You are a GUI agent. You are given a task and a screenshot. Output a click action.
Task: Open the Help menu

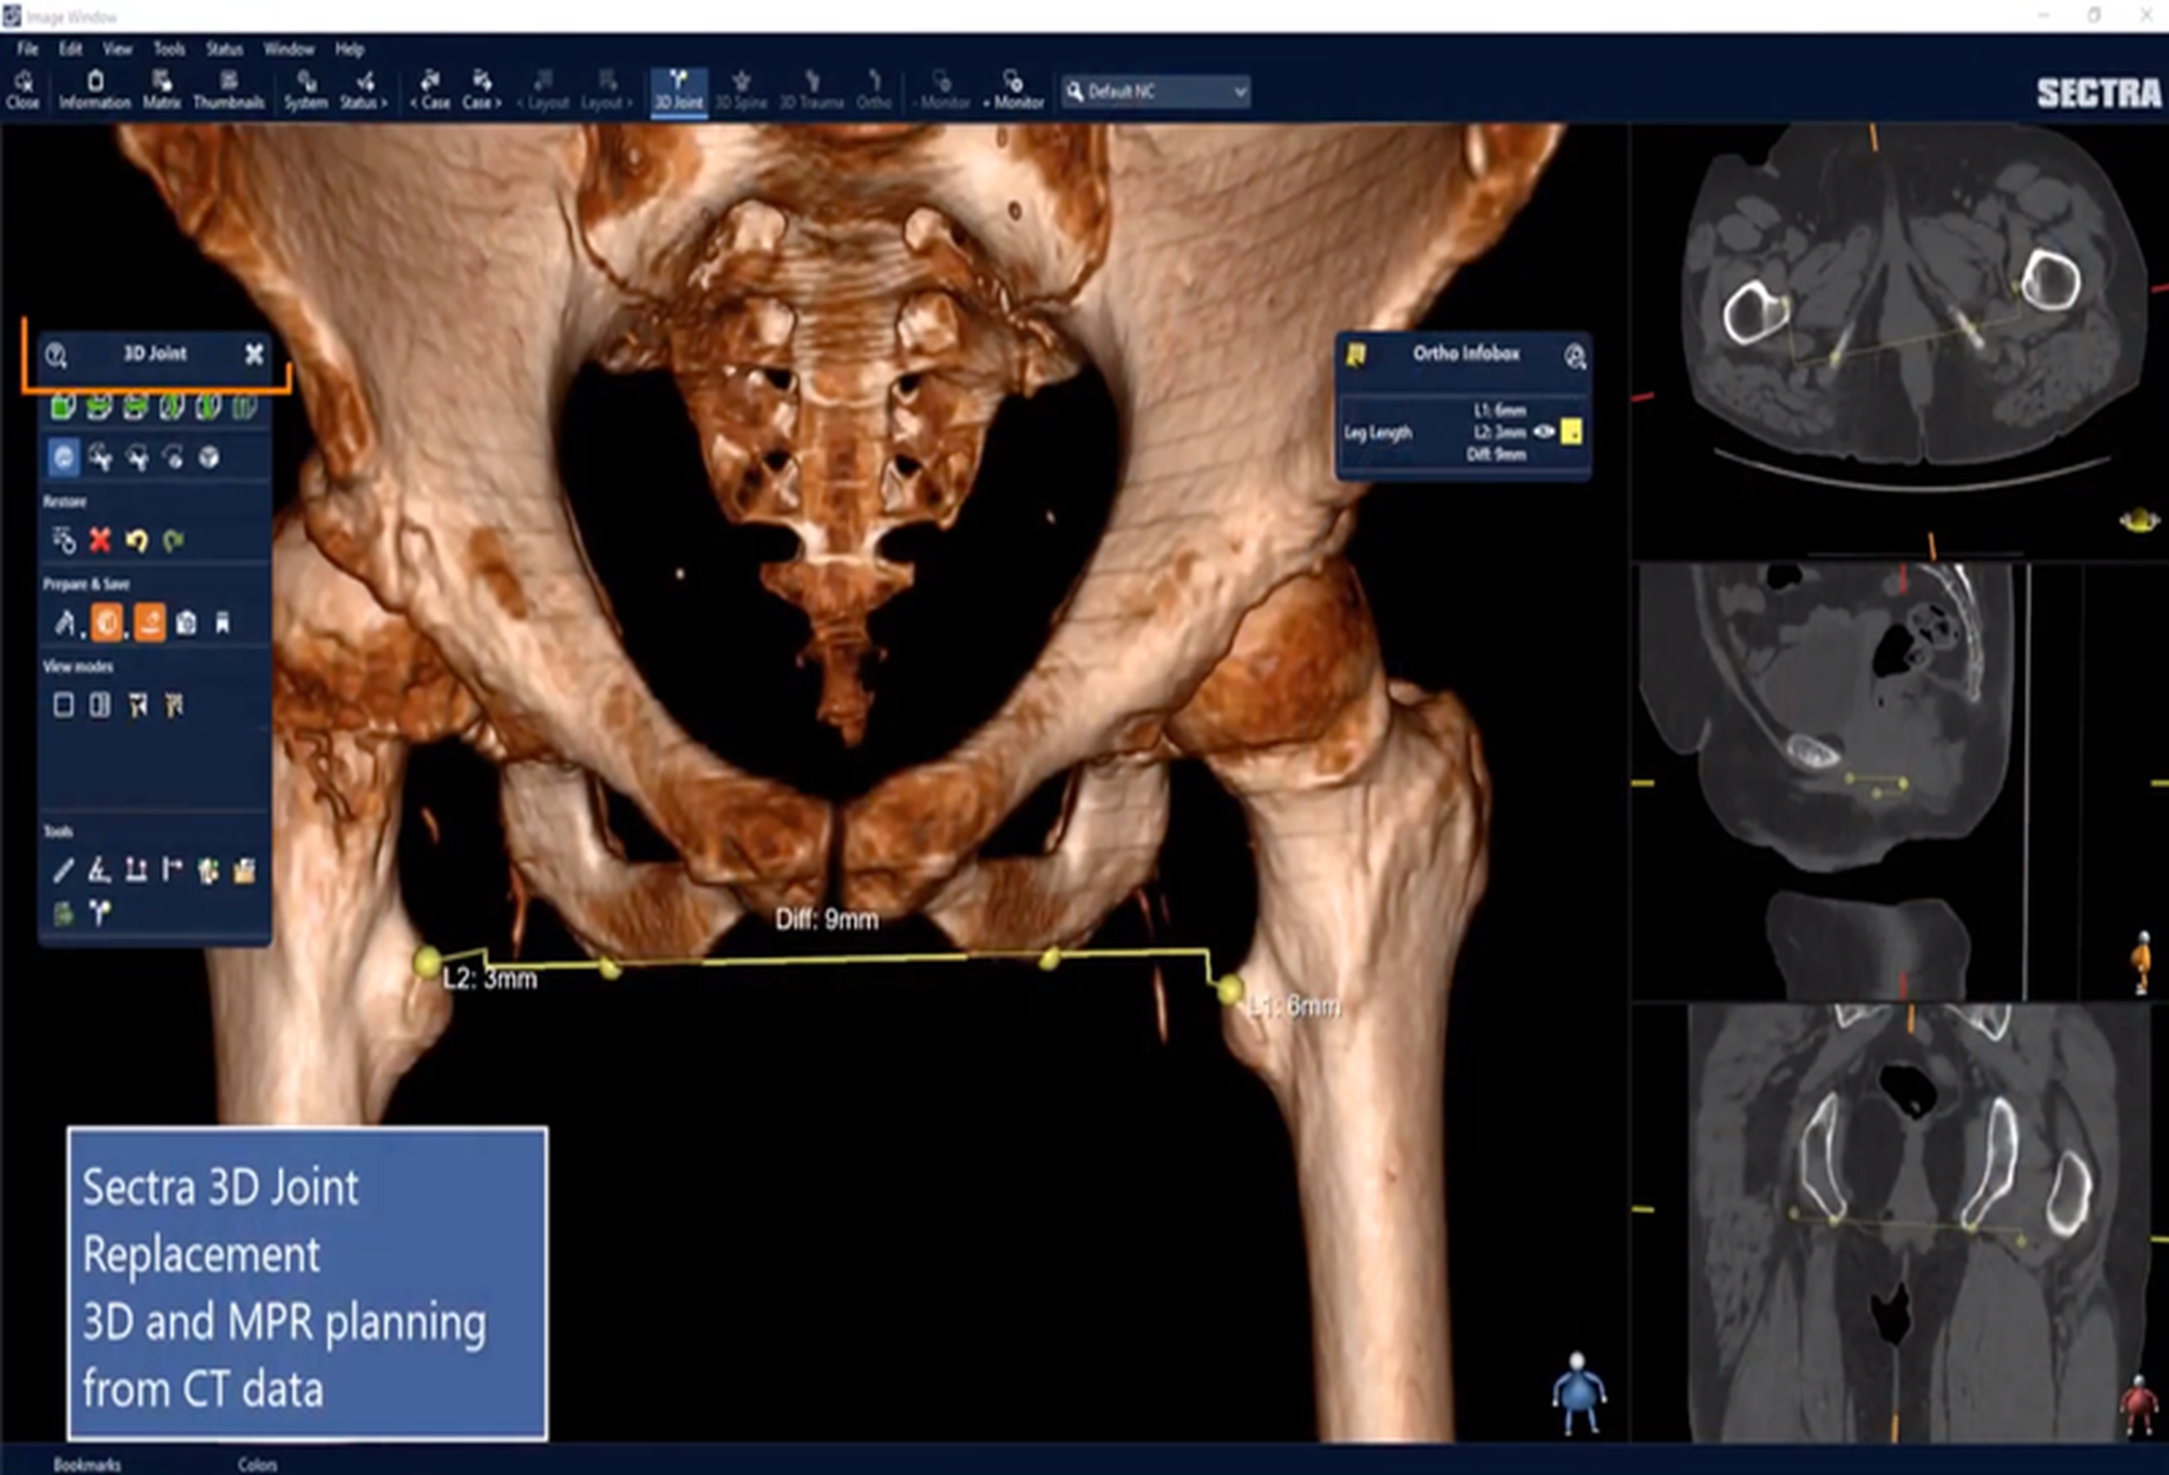(x=349, y=49)
